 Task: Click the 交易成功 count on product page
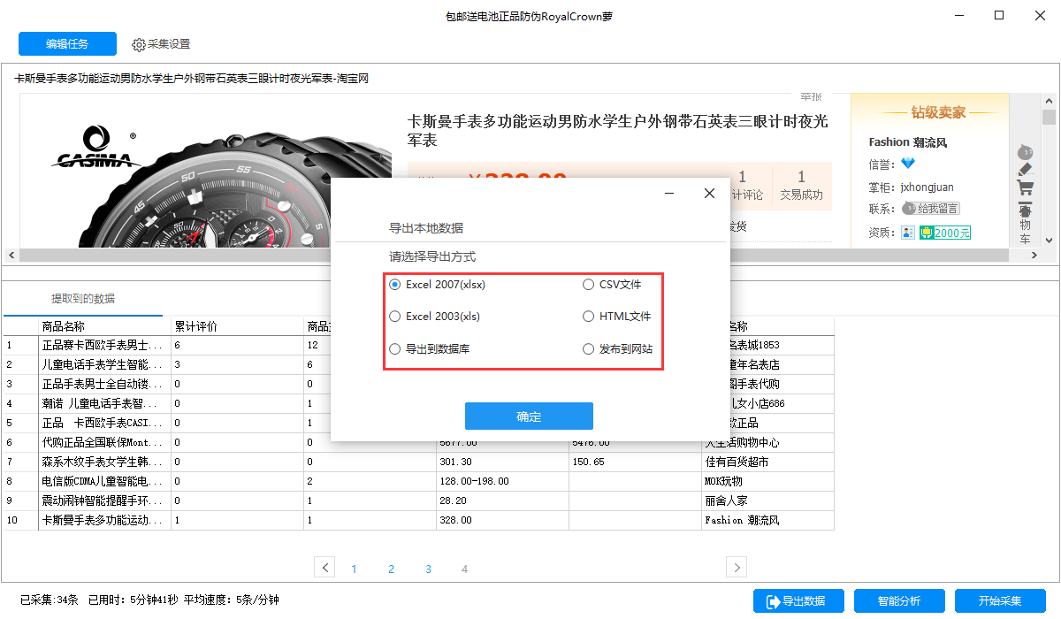point(801,186)
